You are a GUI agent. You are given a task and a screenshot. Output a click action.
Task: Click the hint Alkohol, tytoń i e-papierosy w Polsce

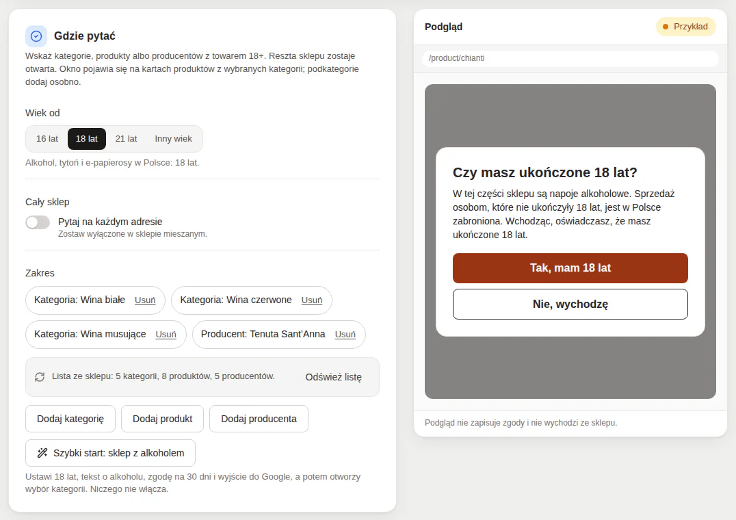[112, 163]
